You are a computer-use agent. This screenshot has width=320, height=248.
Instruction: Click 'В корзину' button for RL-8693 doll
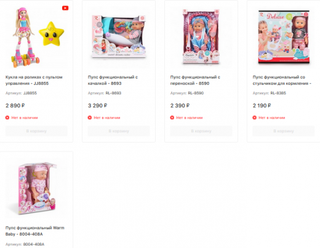pyautogui.click(x=119, y=131)
